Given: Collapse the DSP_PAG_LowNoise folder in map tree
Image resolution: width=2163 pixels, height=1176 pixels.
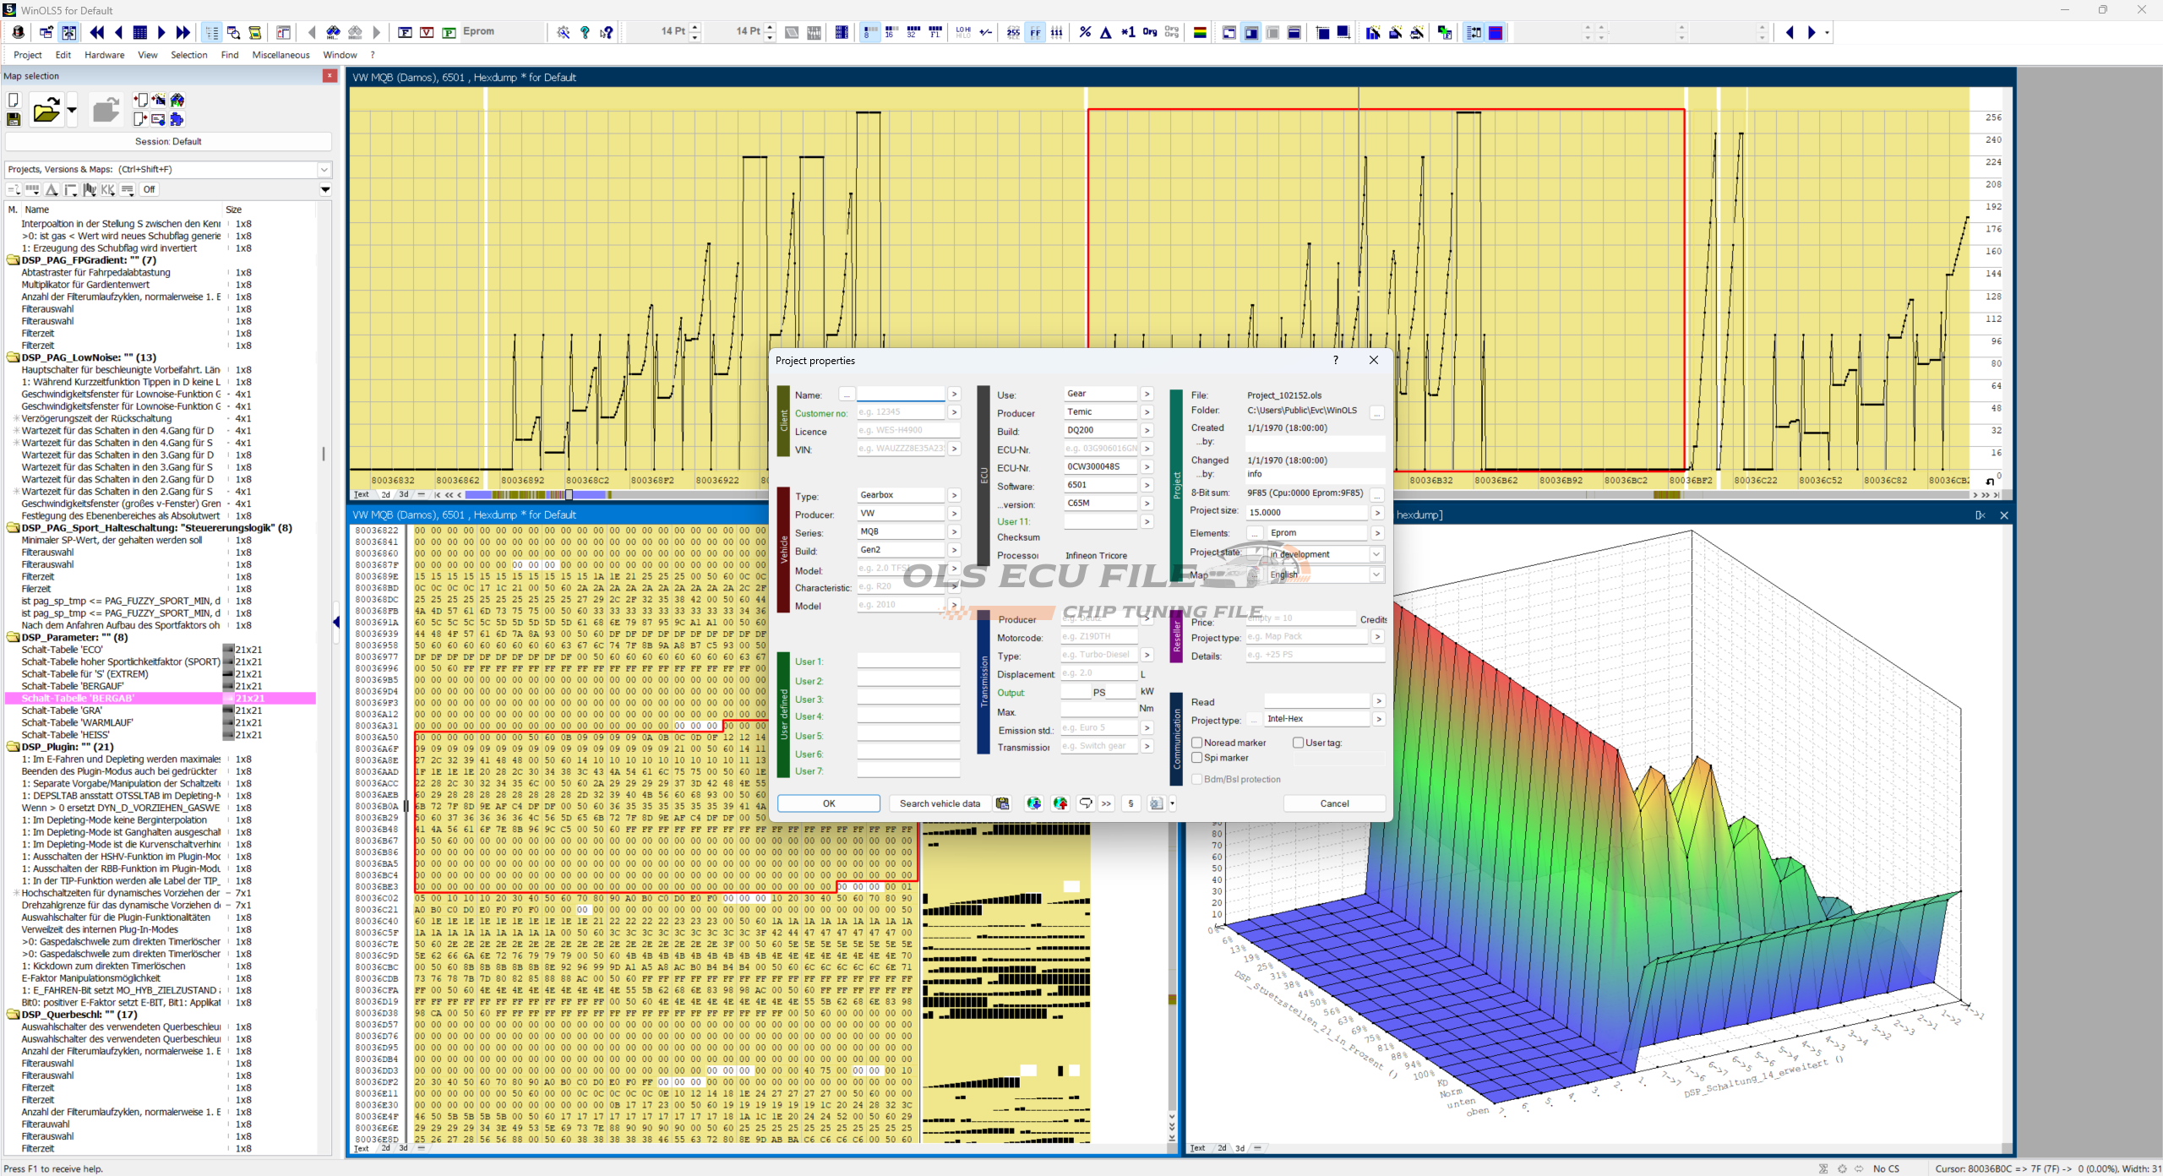Looking at the screenshot, I should pyautogui.click(x=14, y=357).
